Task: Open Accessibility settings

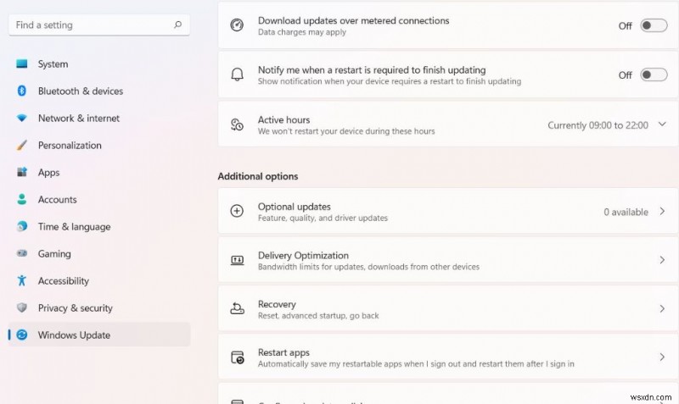Action: [99, 281]
